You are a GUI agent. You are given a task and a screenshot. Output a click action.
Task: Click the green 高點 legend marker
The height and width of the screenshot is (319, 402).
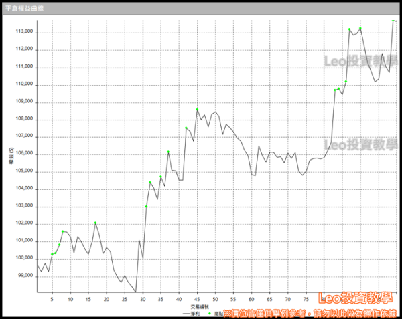pos(210,313)
